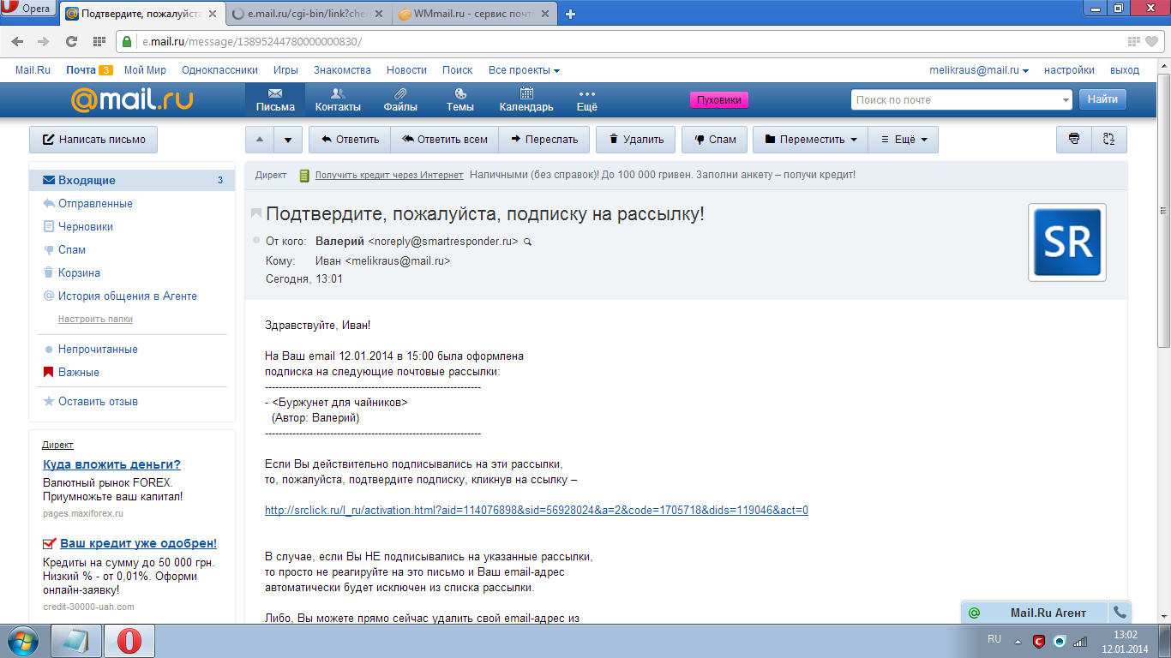Click the phone icon in Mail.Ru Агент bar
1171x658 pixels.
[x=1119, y=613]
